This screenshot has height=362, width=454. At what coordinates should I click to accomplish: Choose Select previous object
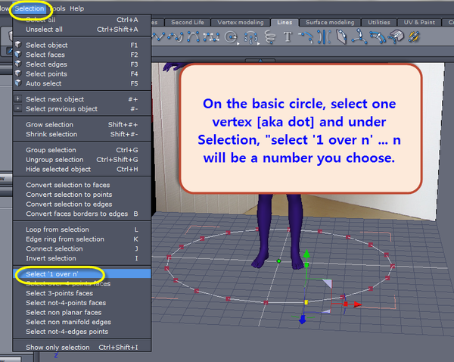click(x=82, y=109)
